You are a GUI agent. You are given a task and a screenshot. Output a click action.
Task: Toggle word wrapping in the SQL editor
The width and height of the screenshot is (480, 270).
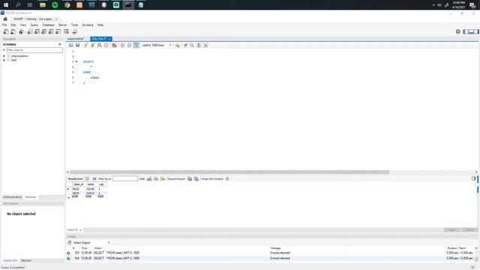click(x=205, y=45)
